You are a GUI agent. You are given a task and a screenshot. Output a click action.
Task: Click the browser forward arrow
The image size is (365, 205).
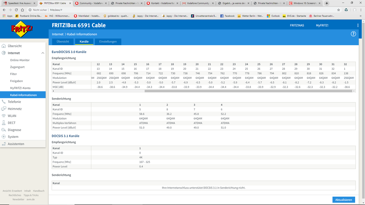click(x=10, y=10)
